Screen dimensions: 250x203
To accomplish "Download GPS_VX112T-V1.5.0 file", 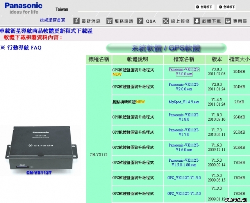I will coord(184,178).
